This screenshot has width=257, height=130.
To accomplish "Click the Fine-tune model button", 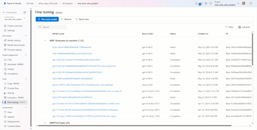I will tap(47, 19).
